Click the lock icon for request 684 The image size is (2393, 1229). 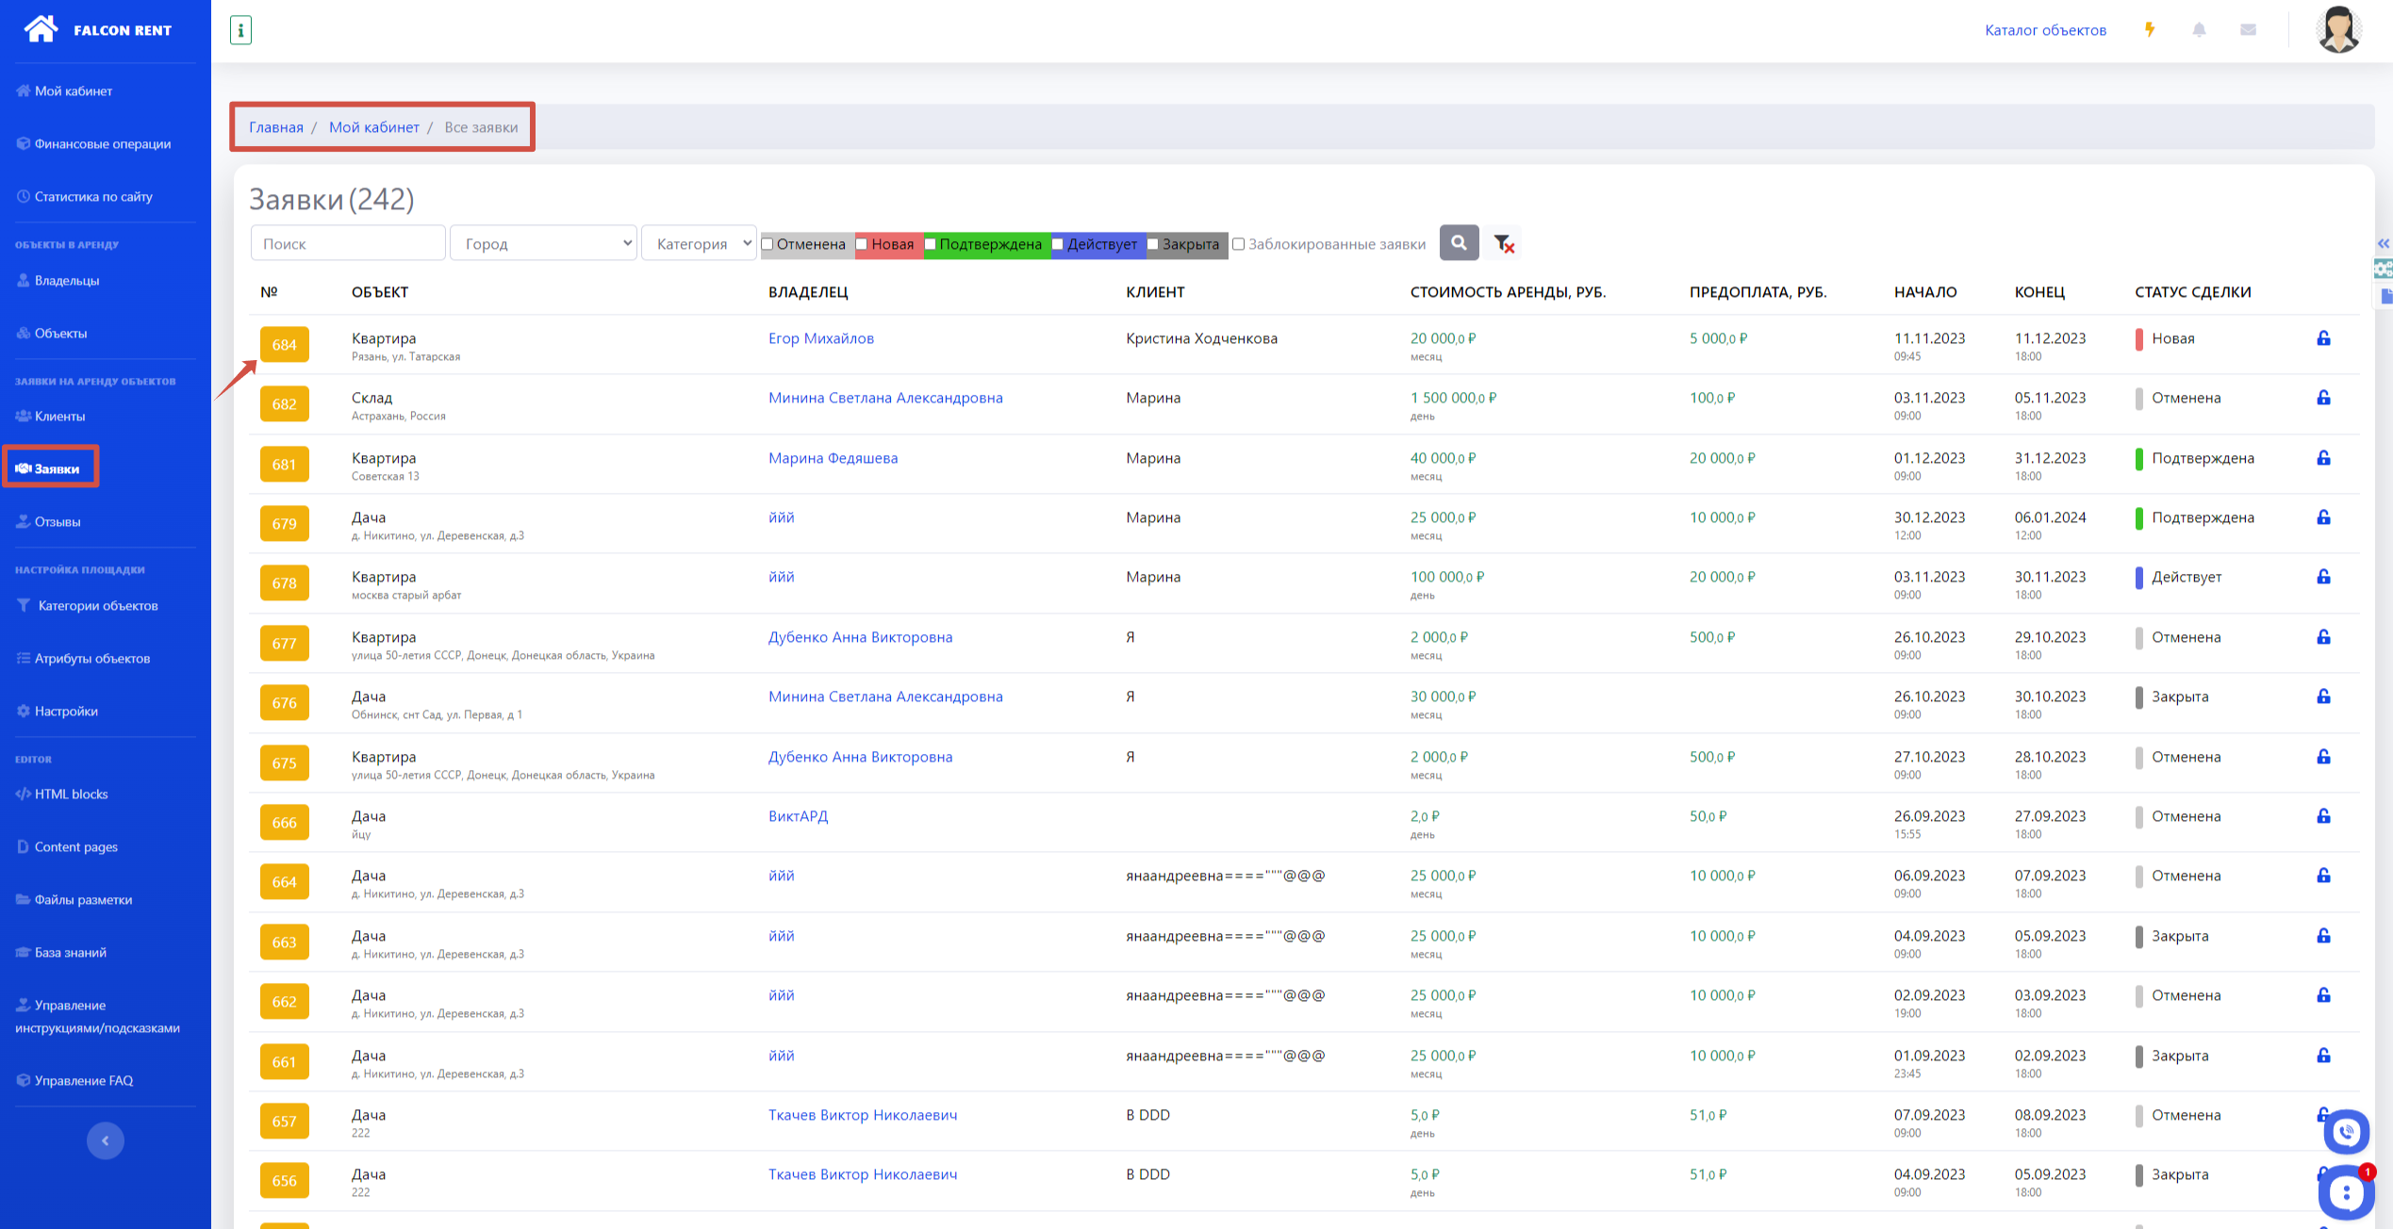[2323, 338]
